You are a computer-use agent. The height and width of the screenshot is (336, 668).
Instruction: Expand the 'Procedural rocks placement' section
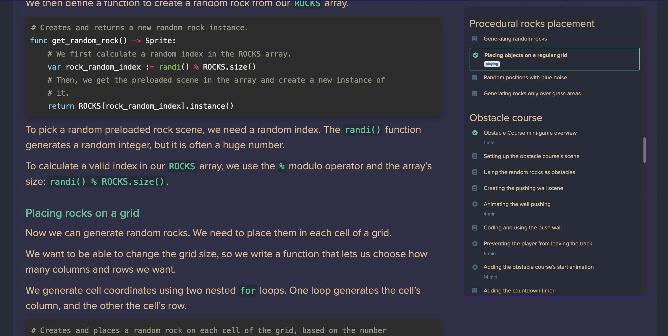tap(532, 23)
